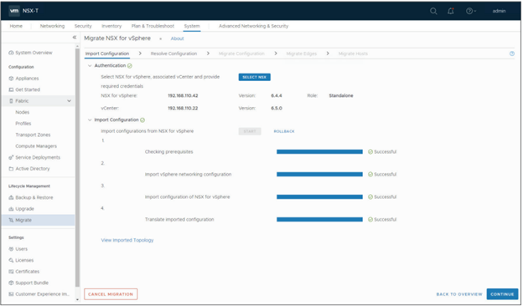This screenshot has height=306, width=523.
Task: Open Plan & Troubleshoot tab
Action: pos(153,26)
